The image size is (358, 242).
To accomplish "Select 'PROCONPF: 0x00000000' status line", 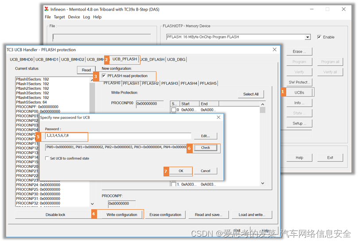I will (37, 107).
